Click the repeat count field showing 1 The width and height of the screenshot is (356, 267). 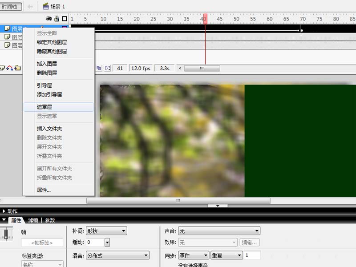[252, 255]
